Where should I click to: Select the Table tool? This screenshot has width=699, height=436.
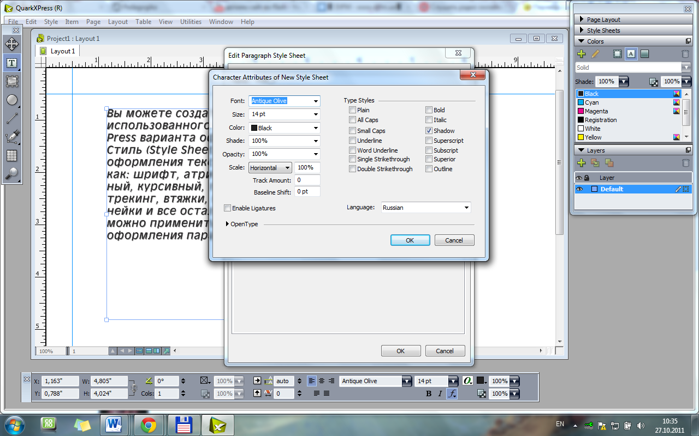(11, 155)
